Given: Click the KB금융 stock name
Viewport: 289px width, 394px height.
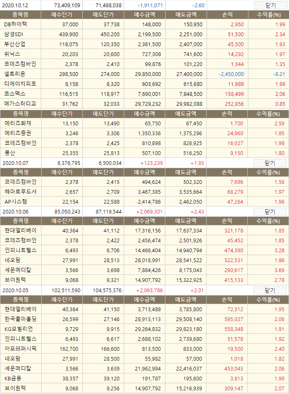Looking at the screenshot, I should coord(13,378).
